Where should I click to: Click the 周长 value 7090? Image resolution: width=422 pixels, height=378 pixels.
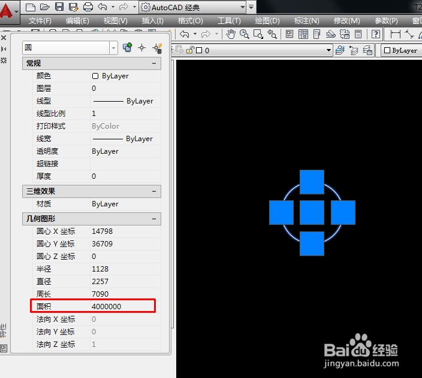tap(100, 294)
